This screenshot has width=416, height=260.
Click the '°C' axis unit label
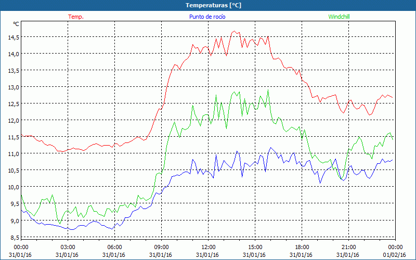point(16,24)
